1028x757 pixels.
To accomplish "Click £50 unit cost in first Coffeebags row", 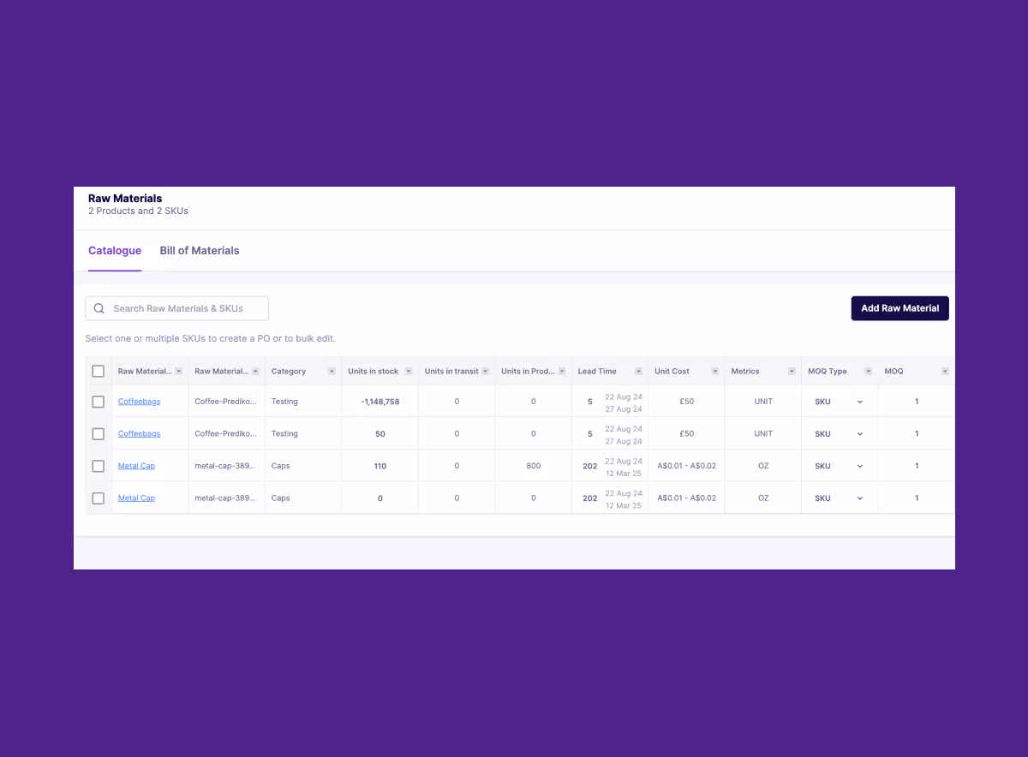I will point(687,402).
